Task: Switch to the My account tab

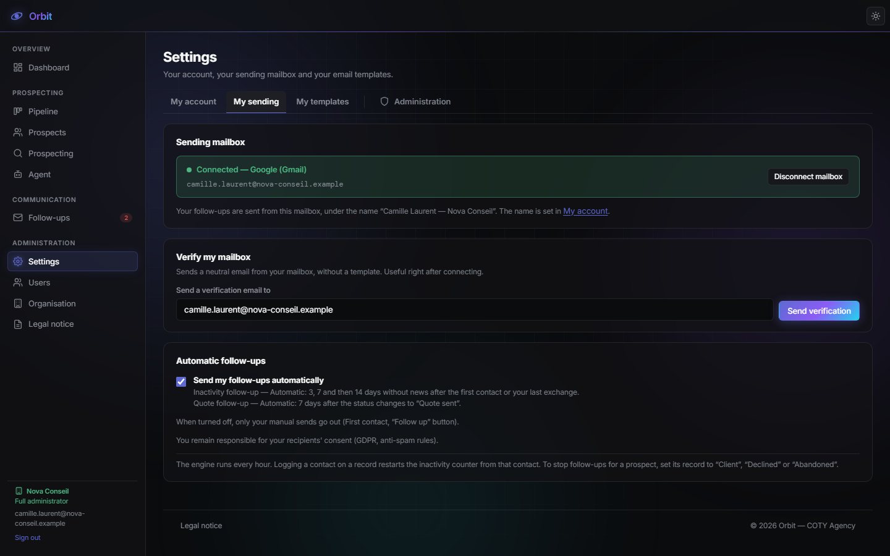Action: tap(193, 101)
